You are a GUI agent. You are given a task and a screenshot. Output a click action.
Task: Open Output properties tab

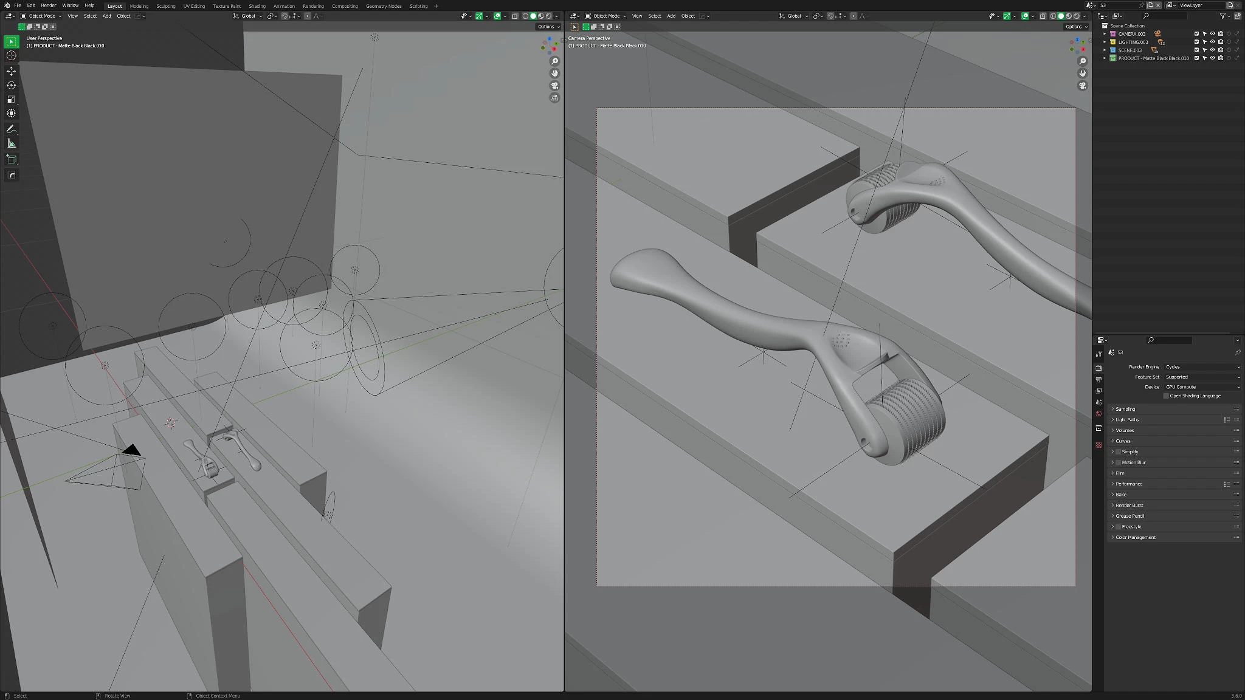pyautogui.click(x=1098, y=379)
